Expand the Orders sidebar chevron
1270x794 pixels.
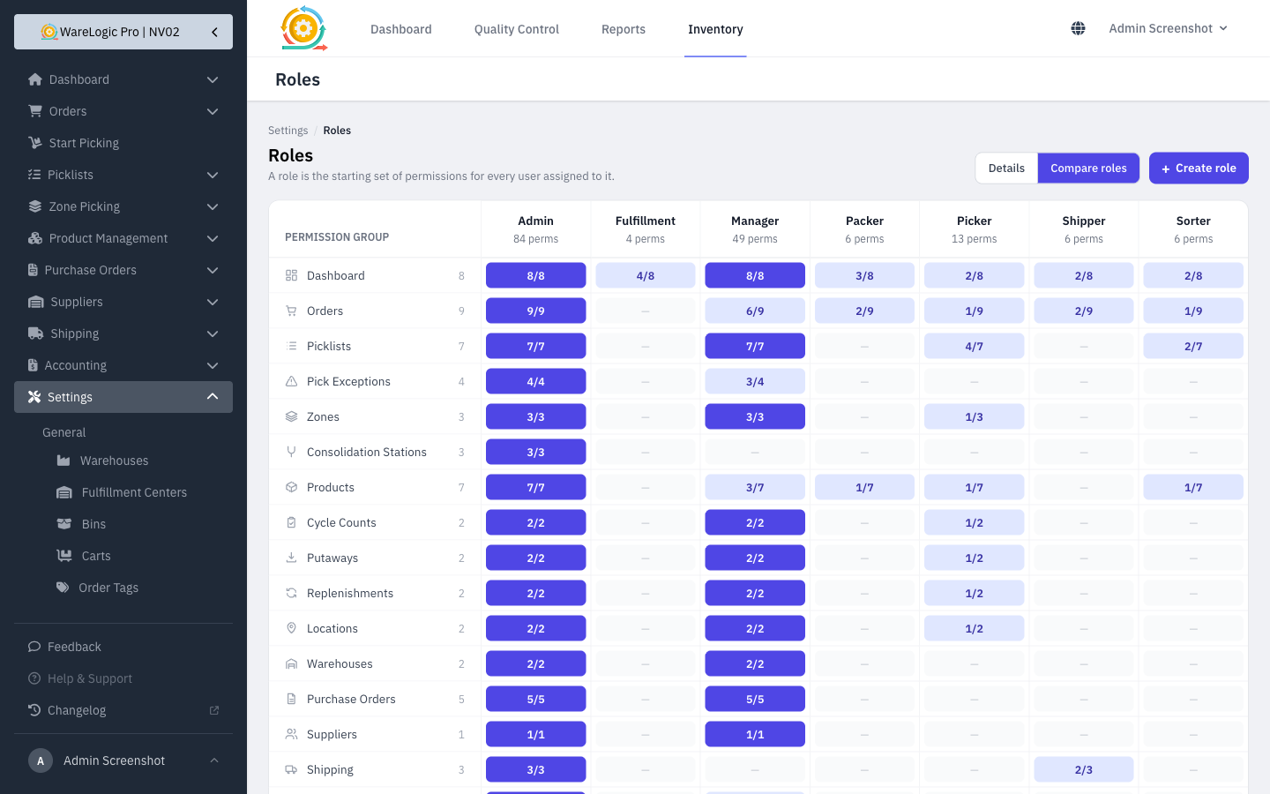coord(213,111)
